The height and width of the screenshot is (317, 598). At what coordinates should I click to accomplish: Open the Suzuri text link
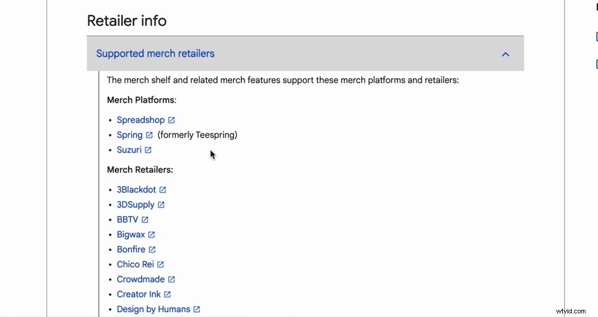(x=129, y=150)
